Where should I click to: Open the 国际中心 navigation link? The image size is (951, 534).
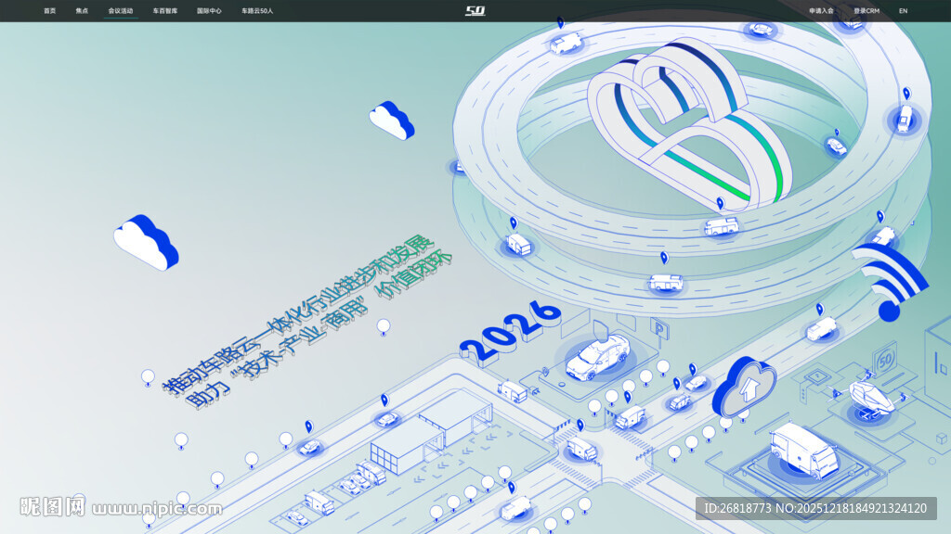pyautogui.click(x=209, y=11)
